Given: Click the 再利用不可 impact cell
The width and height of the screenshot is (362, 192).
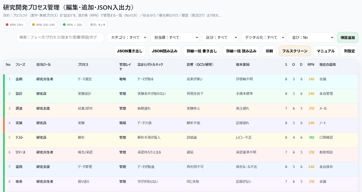Looking at the screenshot, I should [195, 167].
